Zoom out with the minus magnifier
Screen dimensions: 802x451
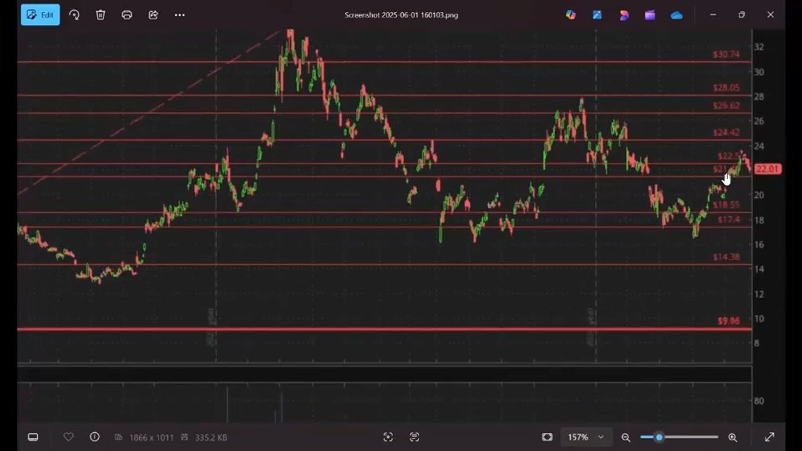pos(625,437)
